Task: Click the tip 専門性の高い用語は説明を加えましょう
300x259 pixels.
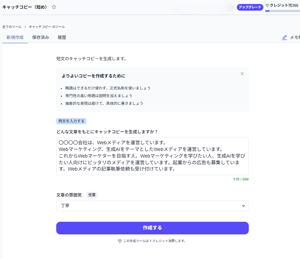Action: click(99, 96)
